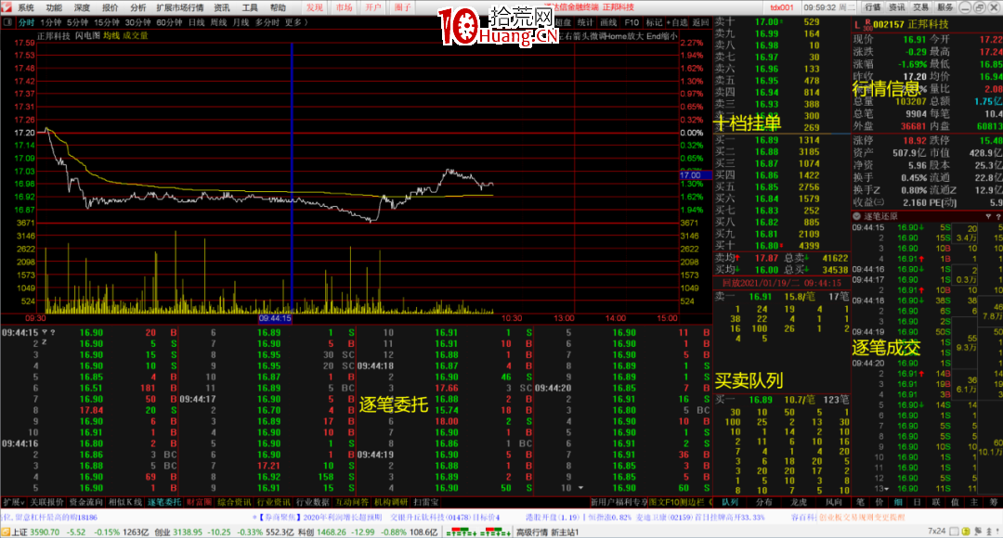Click the 上证 index icon in status bar
The image size is (1003, 538).
point(6,532)
